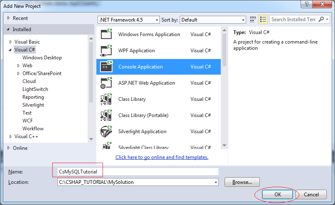Expand the Web subcategory
Image resolution: width=335 pixels, height=205 pixels.
pos(18,66)
